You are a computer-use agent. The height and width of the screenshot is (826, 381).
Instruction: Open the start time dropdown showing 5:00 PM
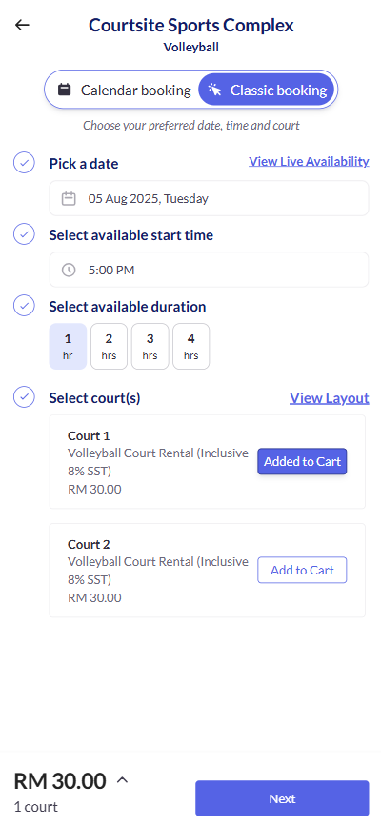[210, 270]
